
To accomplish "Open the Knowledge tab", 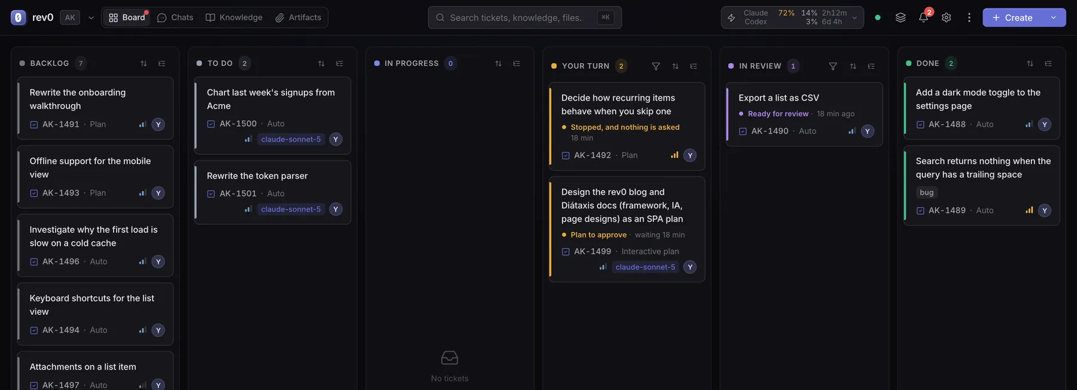I will 234,17.
